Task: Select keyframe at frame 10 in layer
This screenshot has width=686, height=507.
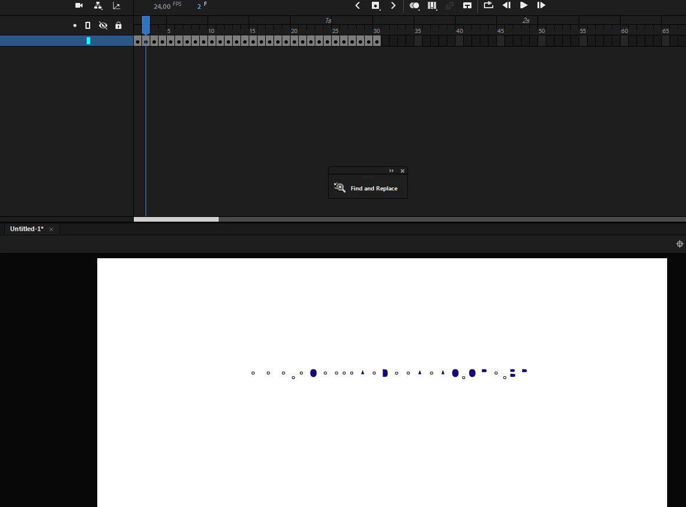Action: [212, 41]
